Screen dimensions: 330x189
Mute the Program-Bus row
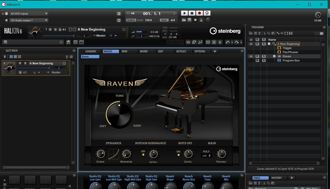tap(257, 60)
